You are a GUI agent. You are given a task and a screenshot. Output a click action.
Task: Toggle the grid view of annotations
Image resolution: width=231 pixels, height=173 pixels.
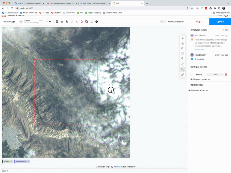(57, 21)
